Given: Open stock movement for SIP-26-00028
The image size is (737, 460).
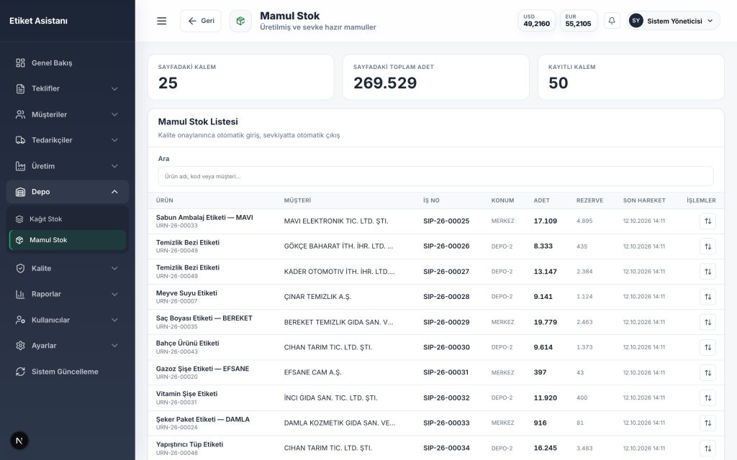Looking at the screenshot, I should pos(707,297).
